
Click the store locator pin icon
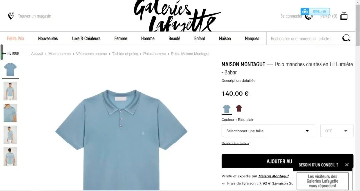11,16
